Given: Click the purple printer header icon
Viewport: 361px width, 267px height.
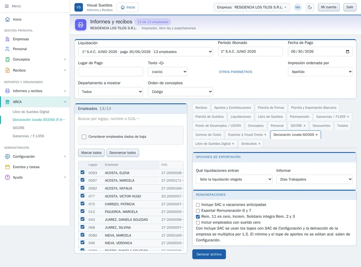Looking at the screenshot, I should point(80,25).
